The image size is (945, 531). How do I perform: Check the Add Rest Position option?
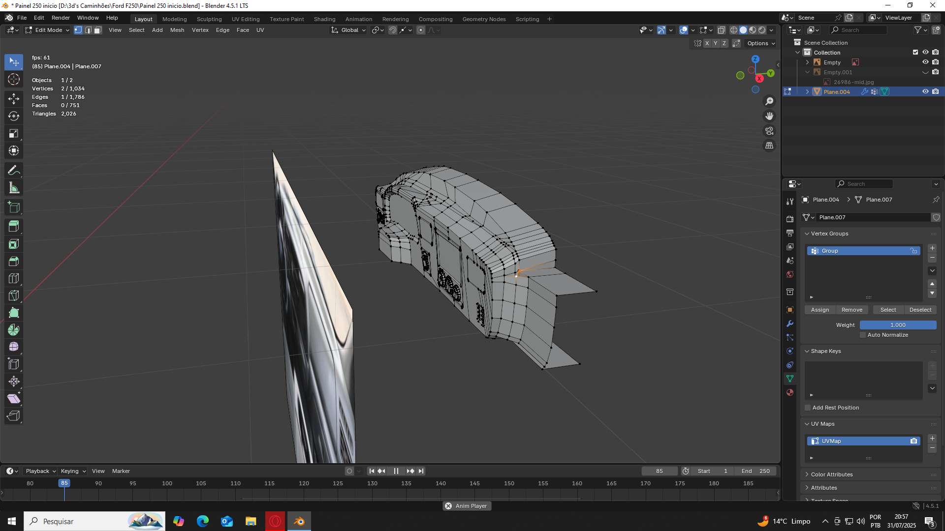click(808, 408)
